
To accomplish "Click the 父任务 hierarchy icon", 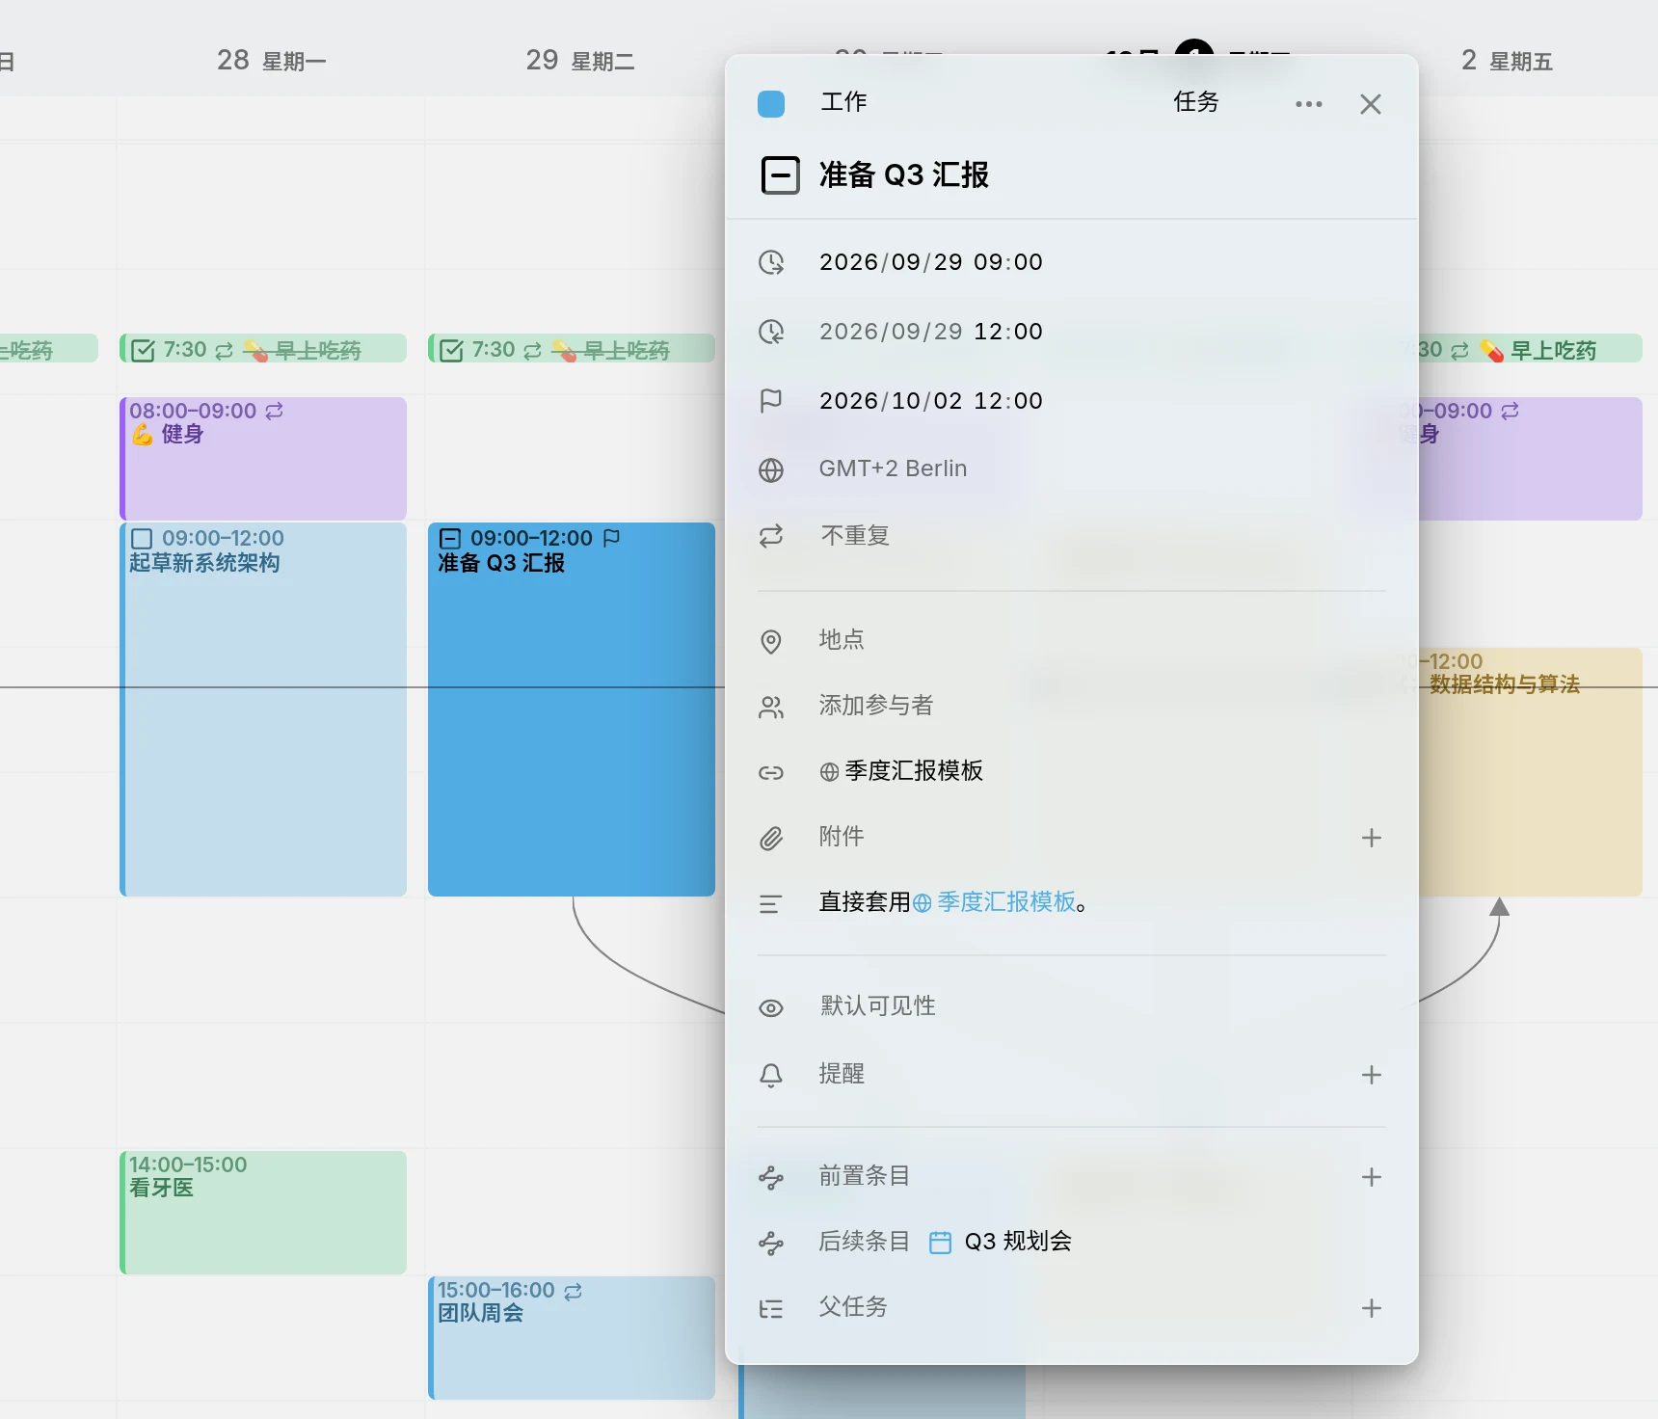I will tap(771, 1309).
